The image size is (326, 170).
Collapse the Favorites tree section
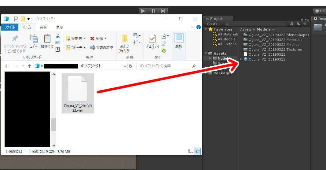tap(206, 29)
